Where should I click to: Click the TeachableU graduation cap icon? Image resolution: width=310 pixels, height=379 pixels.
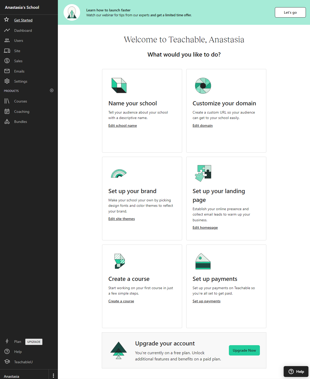[7, 362]
